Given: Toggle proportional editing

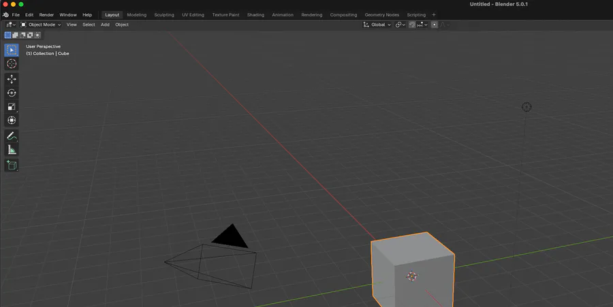Looking at the screenshot, I should pos(435,25).
